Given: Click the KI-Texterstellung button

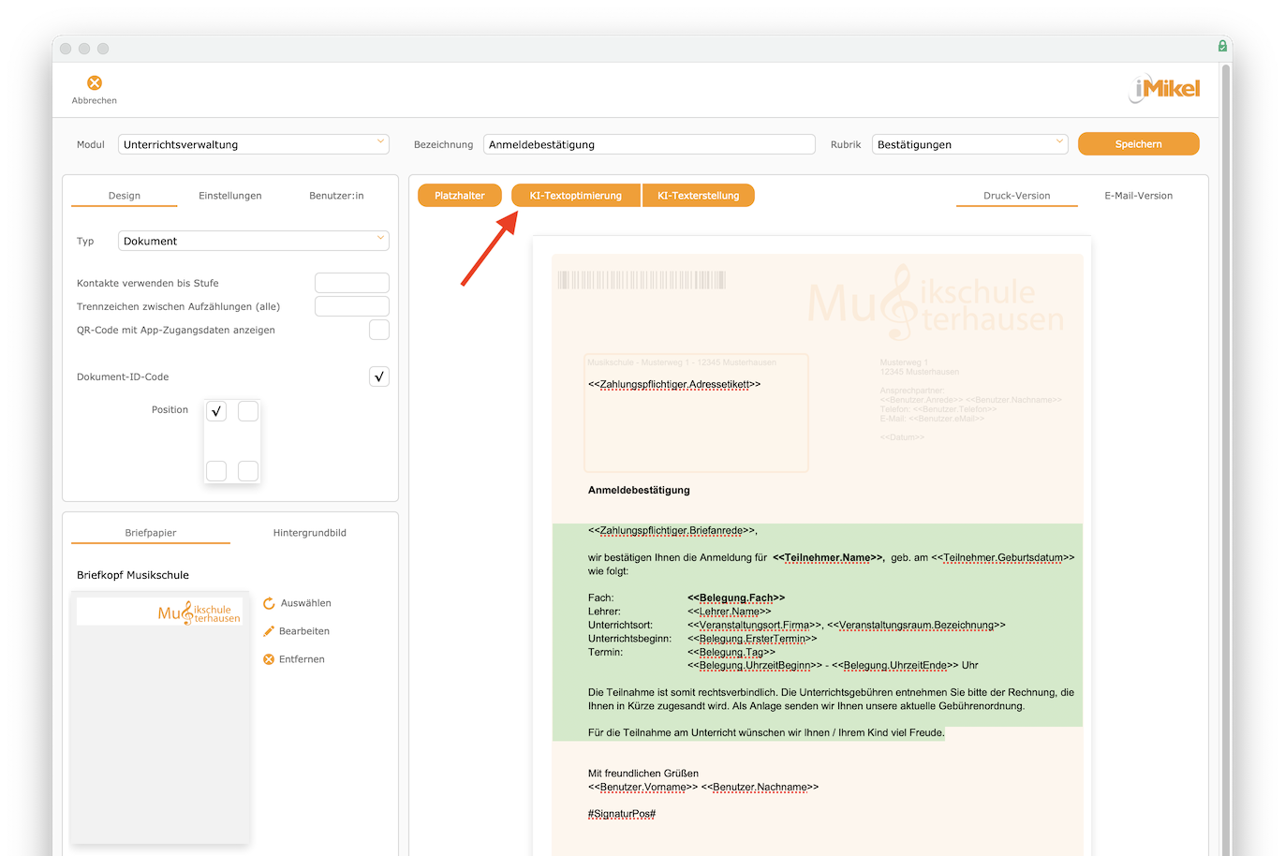Looking at the screenshot, I should pos(699,196).
